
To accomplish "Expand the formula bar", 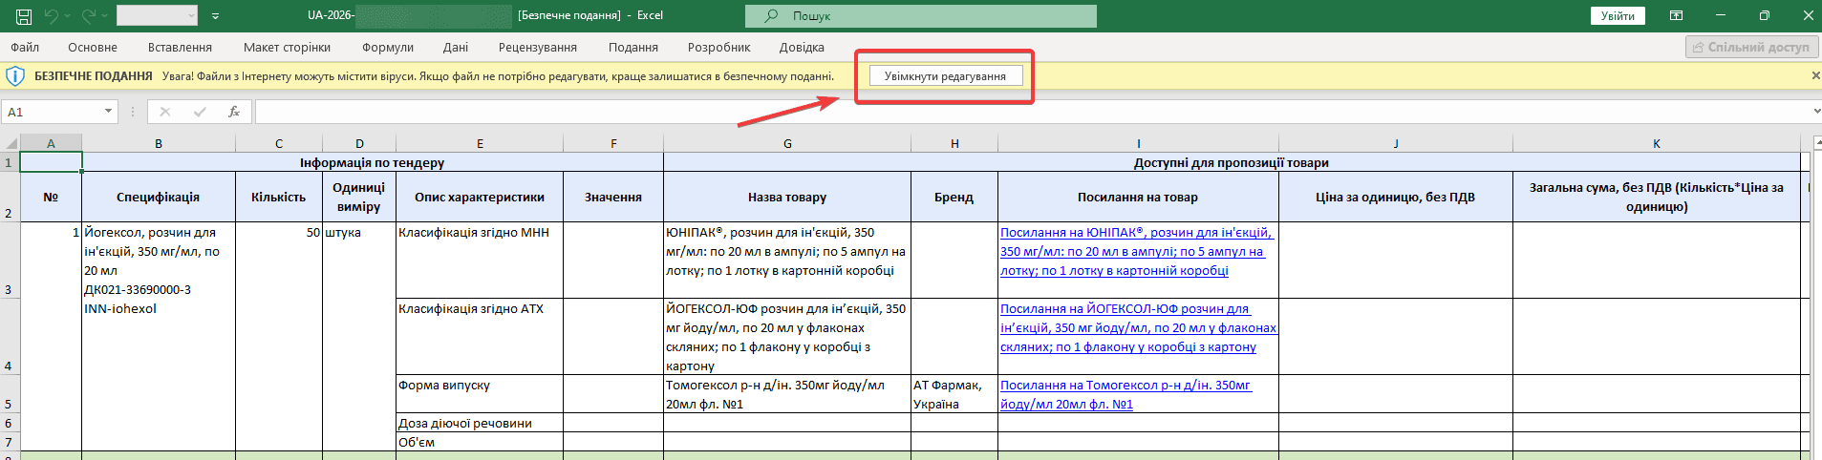I will pos(1815,112).
